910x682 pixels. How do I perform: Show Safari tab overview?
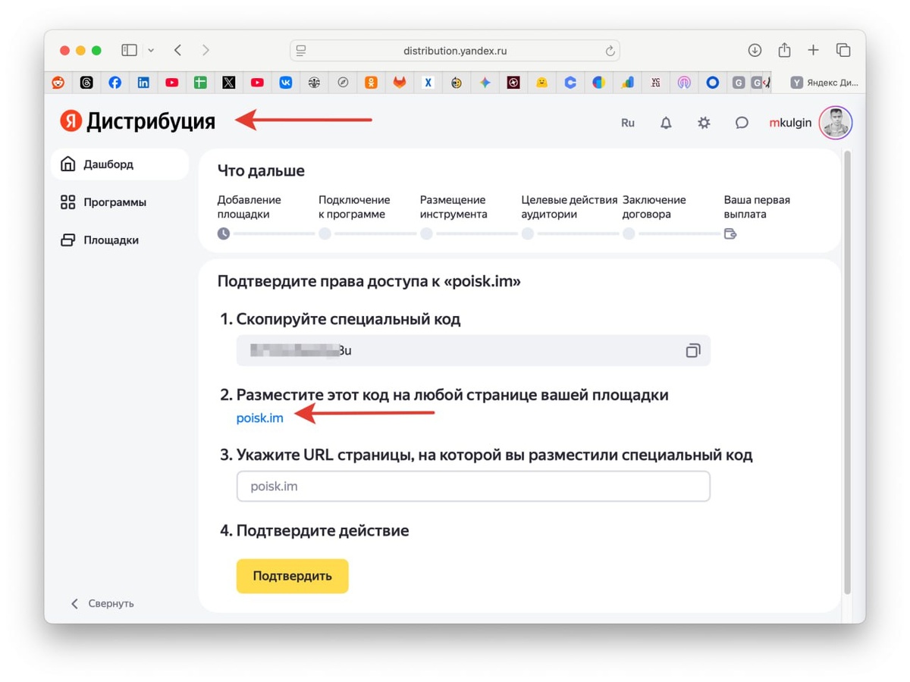click(843, 51)
